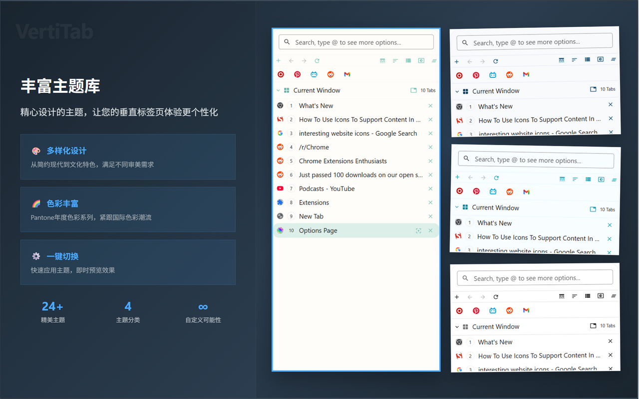Viewport: 639px width, 399px height.
Task: Open the Pinterest pinned tab
Action: pos(297,74)
